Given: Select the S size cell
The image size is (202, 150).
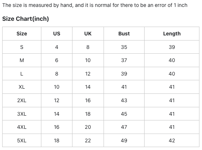Looking at the screenshot, I should pyautogui.click(x=22, y=47).
